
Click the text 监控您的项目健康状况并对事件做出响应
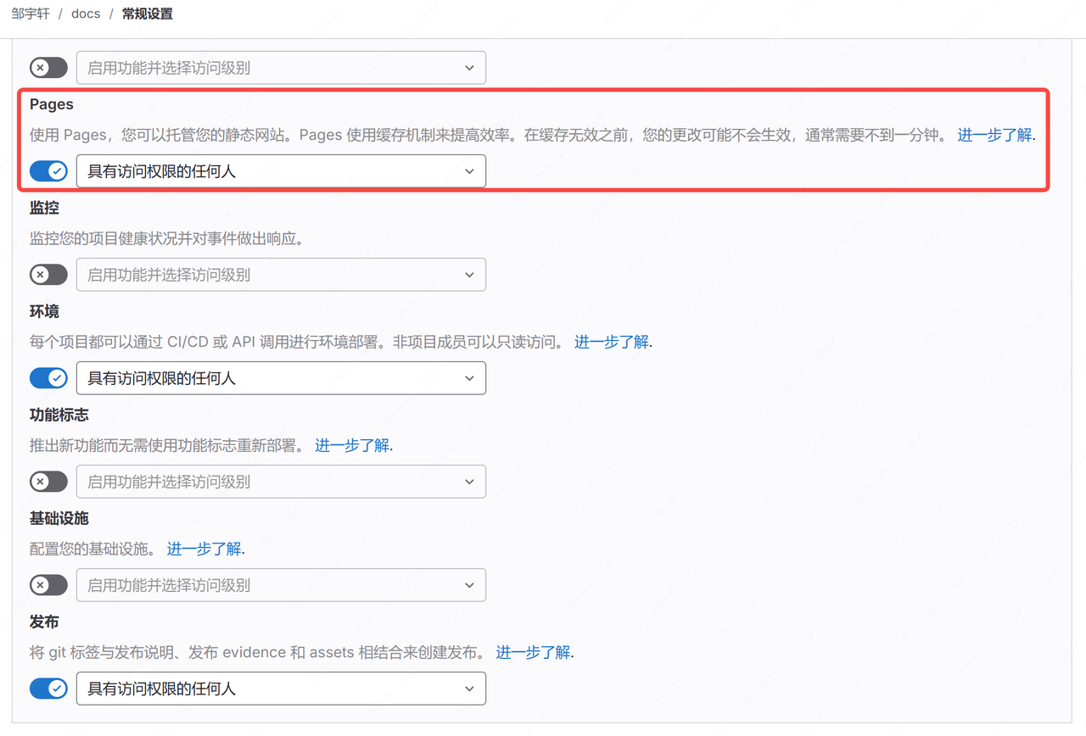[167, 238]
